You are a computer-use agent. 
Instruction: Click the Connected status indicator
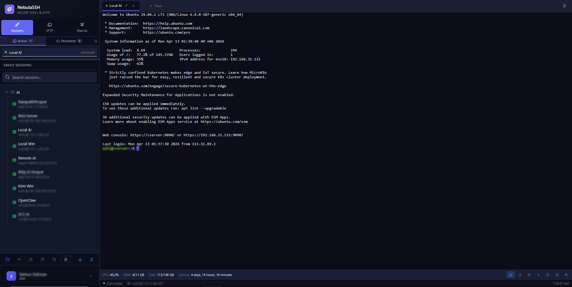[x=113, y=283]
